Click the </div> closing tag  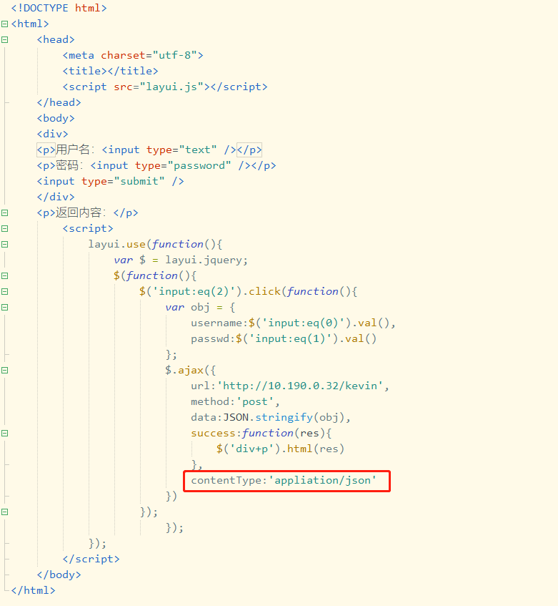(x=56, y=197)
